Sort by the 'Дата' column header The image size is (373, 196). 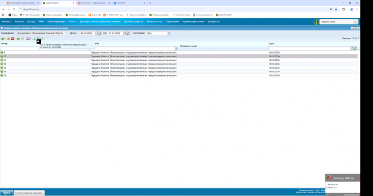[x=271, y=44]
